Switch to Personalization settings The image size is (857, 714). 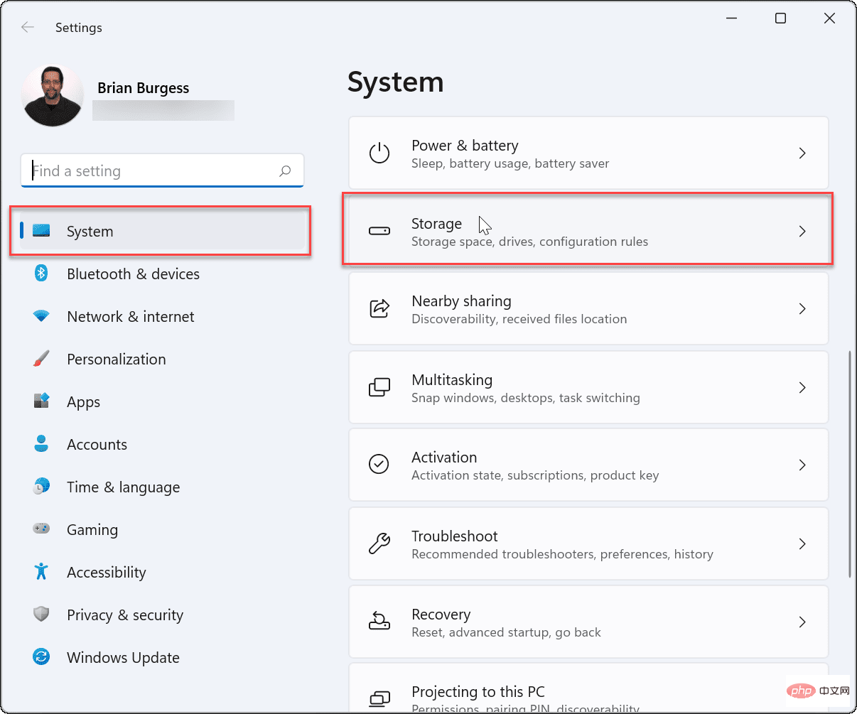point(163,359)
